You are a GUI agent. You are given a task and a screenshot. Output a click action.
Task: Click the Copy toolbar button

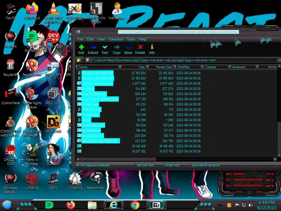point(116,49)
